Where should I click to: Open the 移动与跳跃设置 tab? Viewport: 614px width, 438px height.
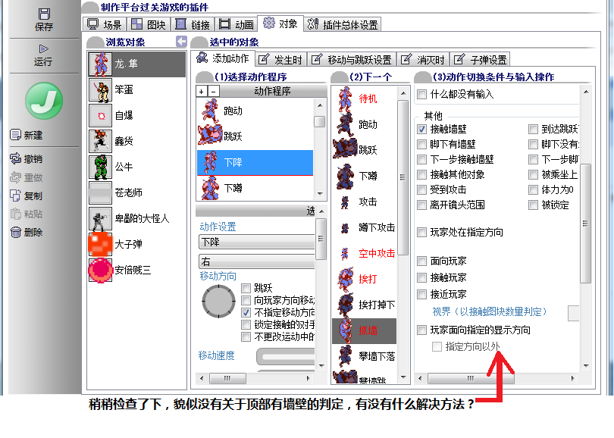click(x=352, y=60)
